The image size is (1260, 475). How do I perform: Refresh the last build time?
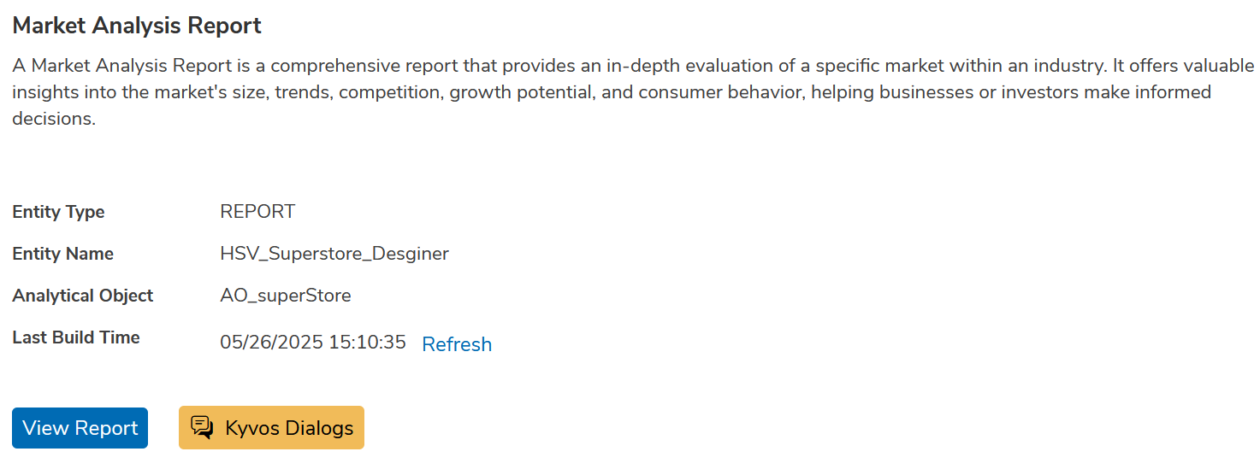click(x=457, y=344)
